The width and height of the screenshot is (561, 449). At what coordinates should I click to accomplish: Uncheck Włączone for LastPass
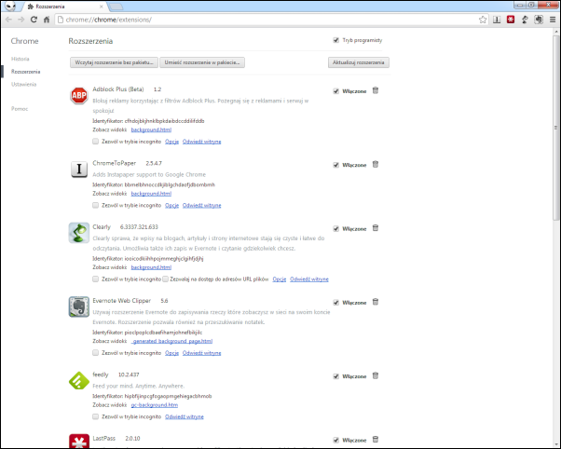[x=336, y=440]
